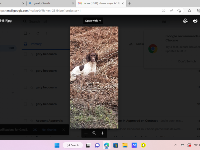Zoom out with the minus button
The width and height of the screenshot is (200, 150).
click(x=86, y=133)
